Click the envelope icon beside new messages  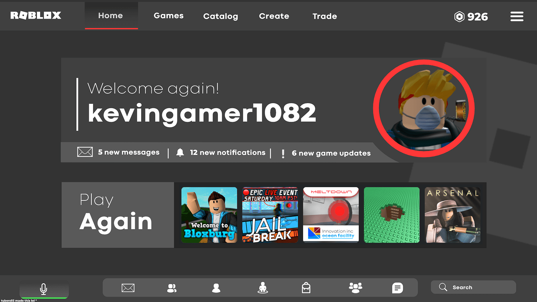85,152
